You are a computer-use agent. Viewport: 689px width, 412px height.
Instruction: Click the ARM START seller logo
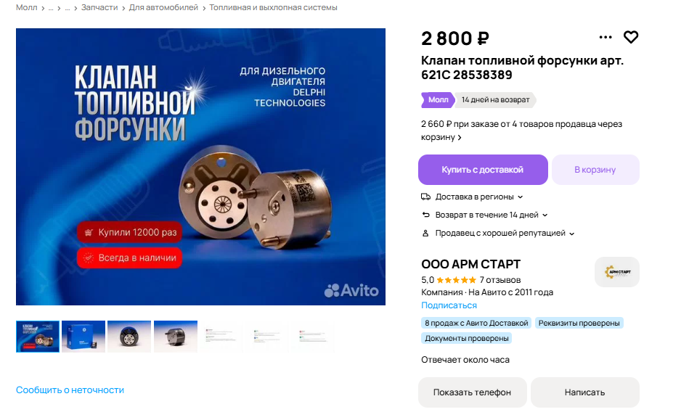click(617, 272)
